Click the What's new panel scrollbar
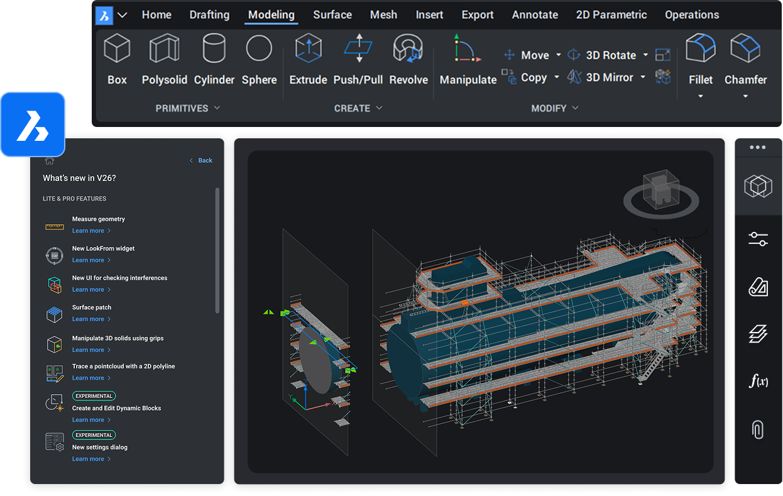This screenshot has height=496, width=783. coord(217,250)
